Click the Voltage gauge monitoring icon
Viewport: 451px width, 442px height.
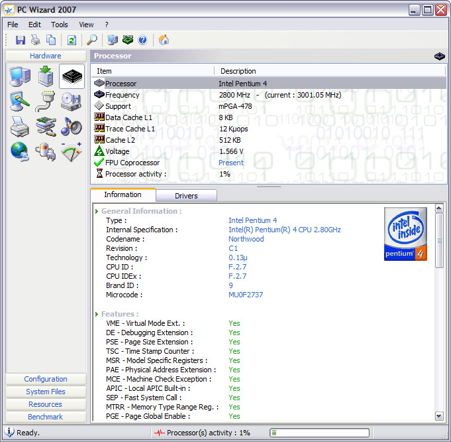point(72,151)
